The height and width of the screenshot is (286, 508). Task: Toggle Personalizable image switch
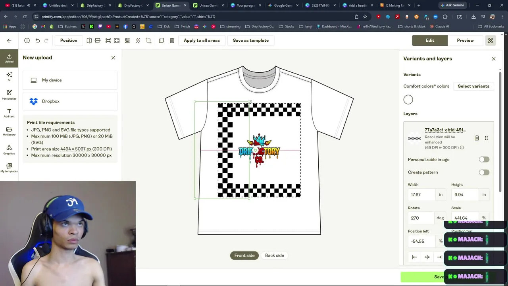click(484, 159)
